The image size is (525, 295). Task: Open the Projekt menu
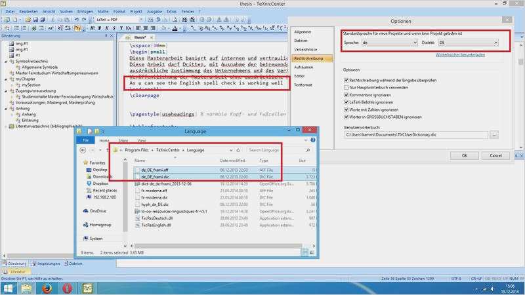coord(136,11)
